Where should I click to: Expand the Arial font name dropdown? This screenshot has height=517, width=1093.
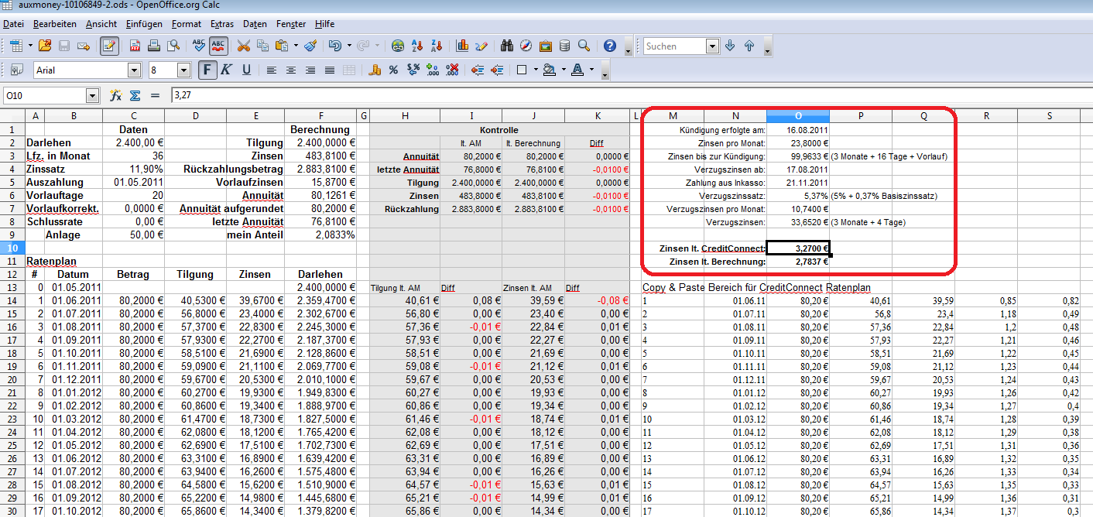tap(134, 70)
